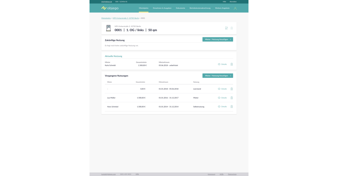Click the trash icon beside the unit header
Image resolution: width=338 pixels, height=176 pixels.
[x=232, y=28]
